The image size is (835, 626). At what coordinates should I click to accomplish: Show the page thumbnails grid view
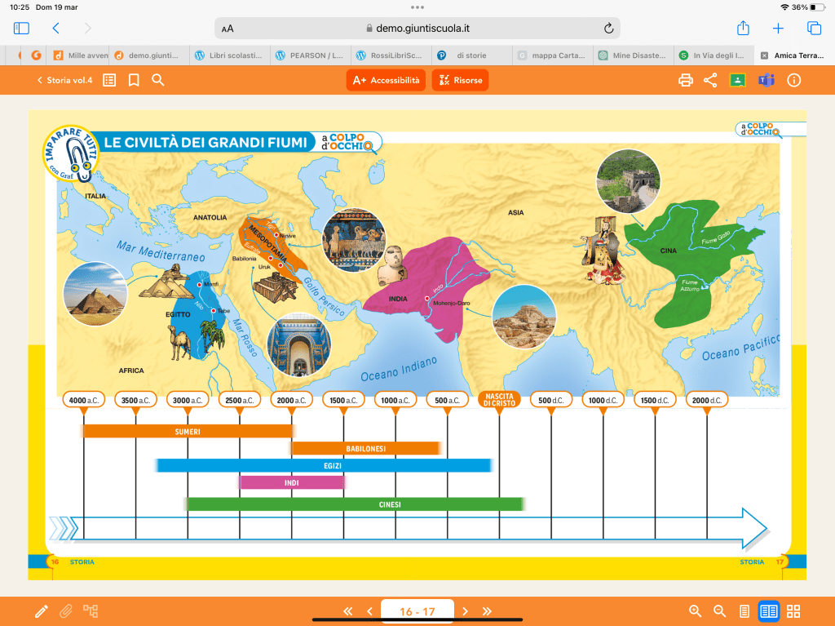pos(793,611)
